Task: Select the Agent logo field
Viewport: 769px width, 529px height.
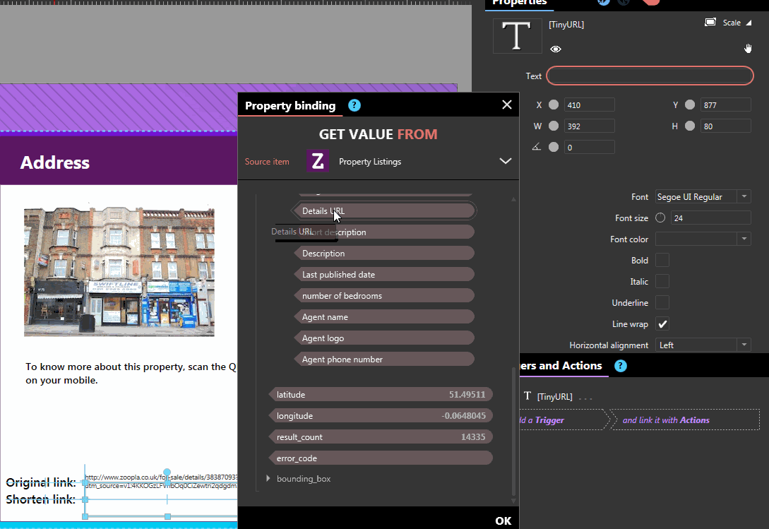Action: point(384,338)
